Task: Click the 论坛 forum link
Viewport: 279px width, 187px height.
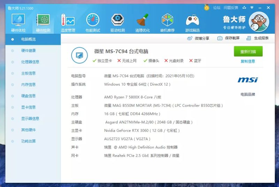Action: click(x=217, y=8)
